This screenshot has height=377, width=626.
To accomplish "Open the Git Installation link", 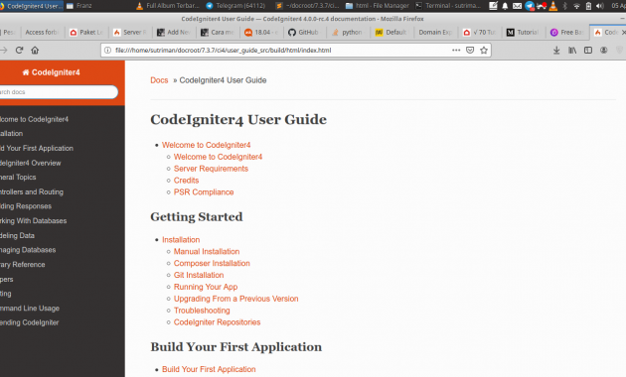I will (x=199, y=275).
